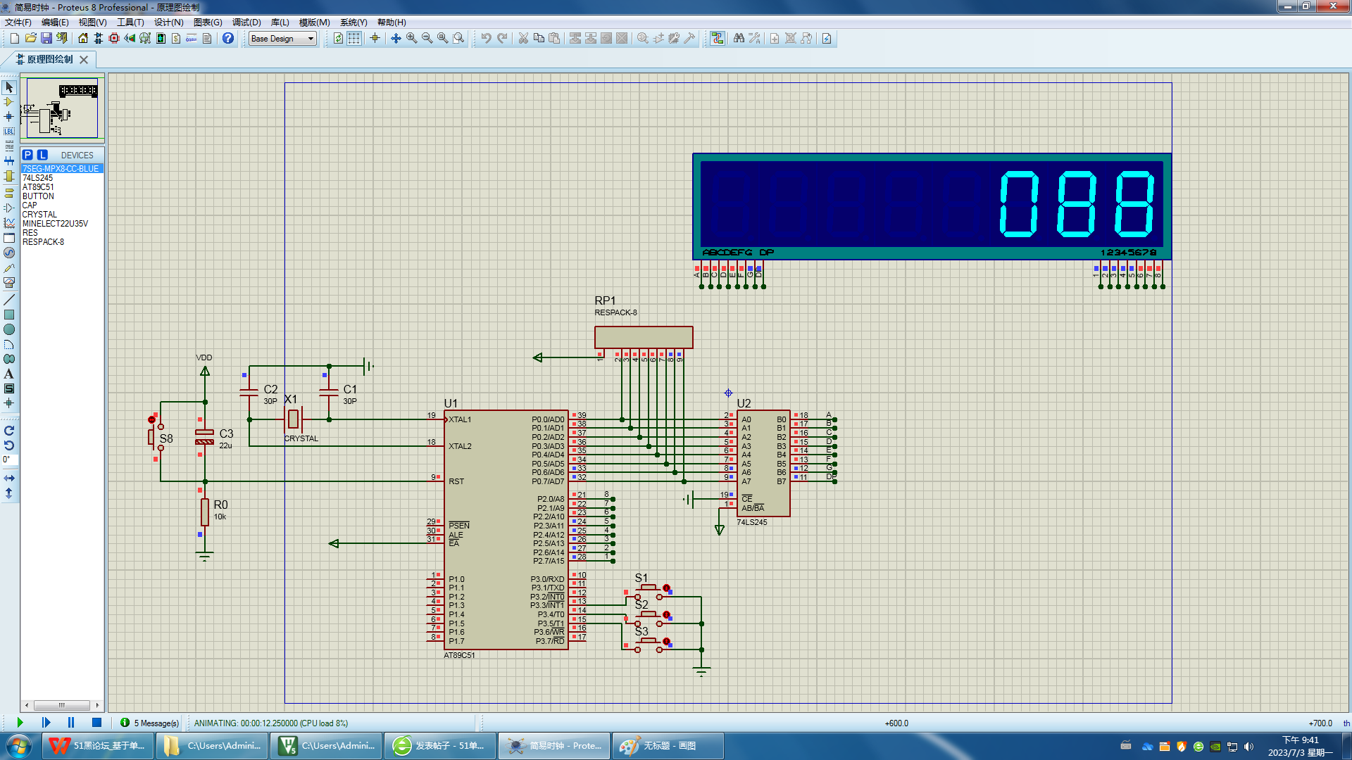The height and width of the screenshot is (760, 1352).
Task: Close the 原理图绘制 tab
Action: coord(84,60)
